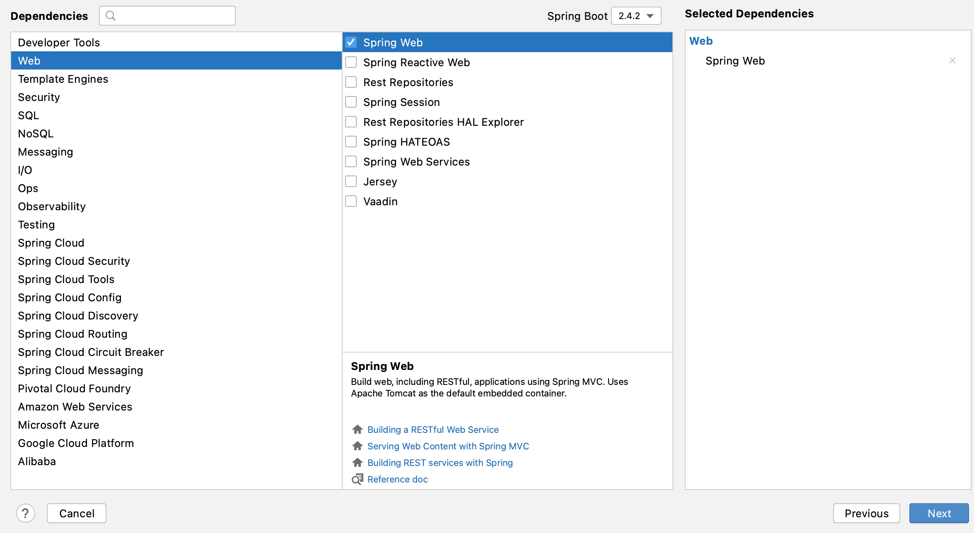This screenshot has height=533, width=974.
Task: Choose the Ops category
Action: pos(176,188)
